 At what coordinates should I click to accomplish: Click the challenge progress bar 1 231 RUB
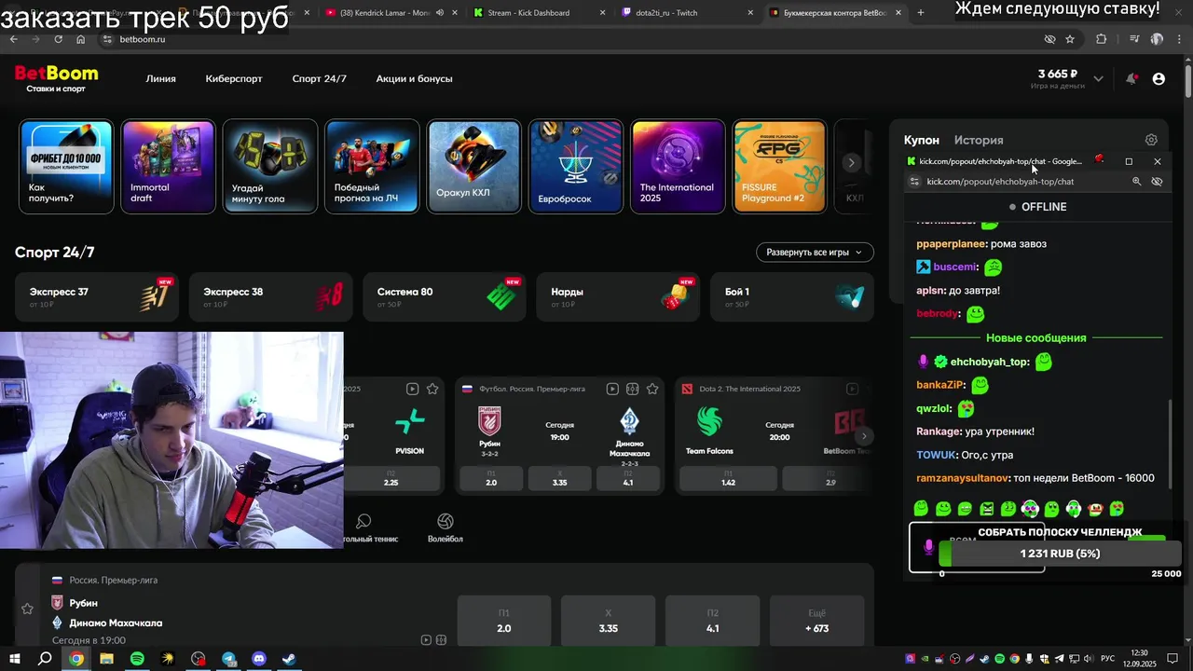point(1060,554)
